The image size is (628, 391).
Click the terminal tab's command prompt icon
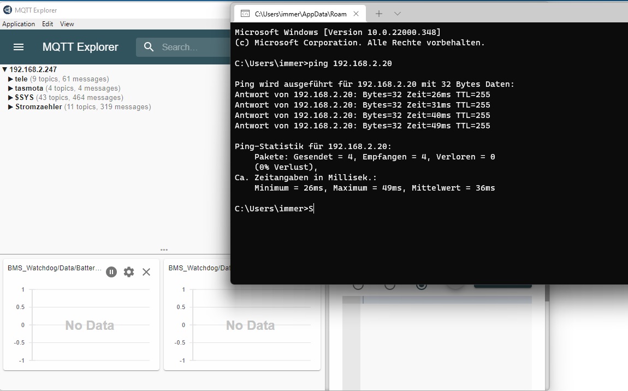pyautogui.click(x=245, y=14)
